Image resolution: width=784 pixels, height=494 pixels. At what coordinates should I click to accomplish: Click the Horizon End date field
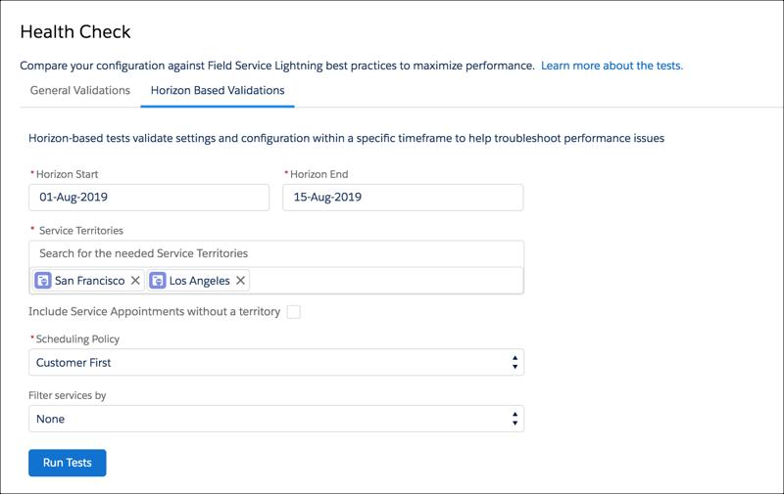coord(403,197)
